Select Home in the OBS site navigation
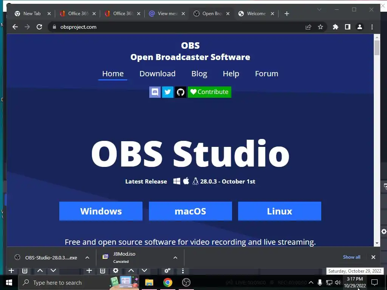Viewport: 387px width, 290px height. tap(113, 74)
